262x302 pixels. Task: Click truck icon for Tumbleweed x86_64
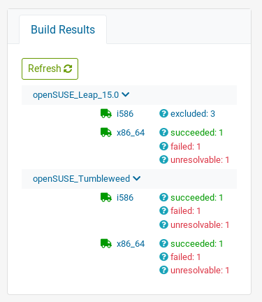tap(106, 243)
